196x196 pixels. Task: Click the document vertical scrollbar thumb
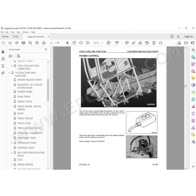tap(185, 86)
